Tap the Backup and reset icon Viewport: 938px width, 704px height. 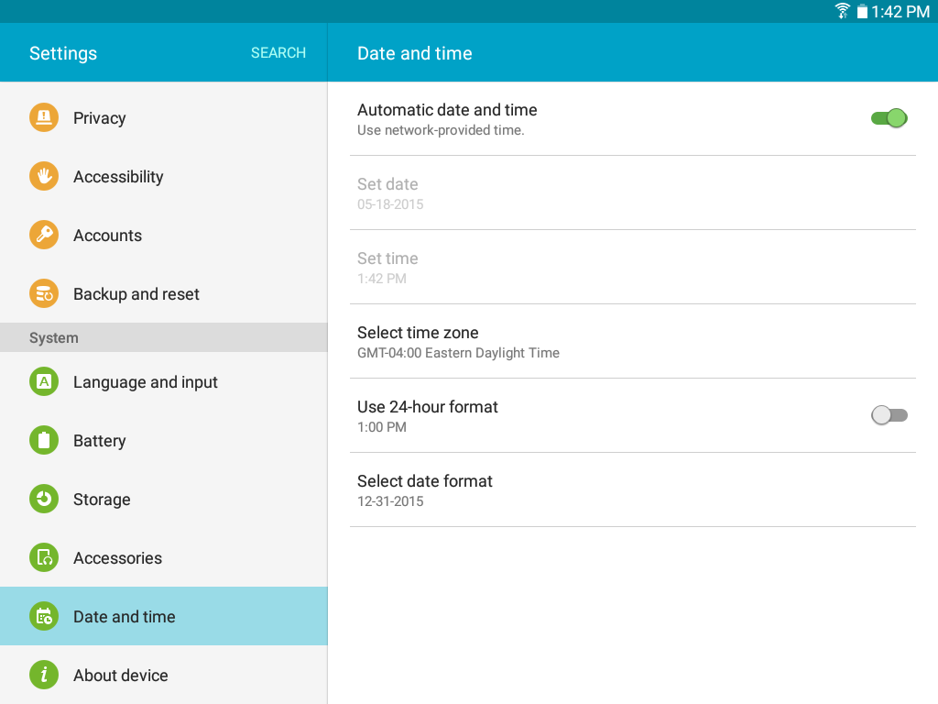point(44,293)
